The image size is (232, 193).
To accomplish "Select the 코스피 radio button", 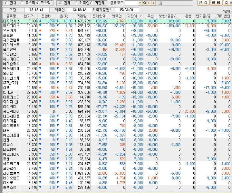I will 22,3.
